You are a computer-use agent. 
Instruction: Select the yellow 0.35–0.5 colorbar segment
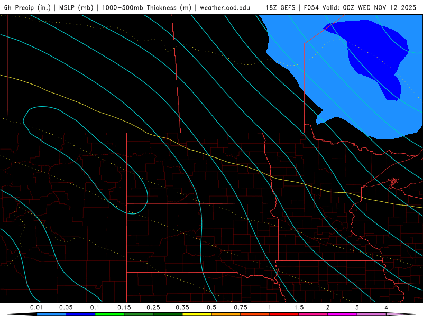(197, 314)
